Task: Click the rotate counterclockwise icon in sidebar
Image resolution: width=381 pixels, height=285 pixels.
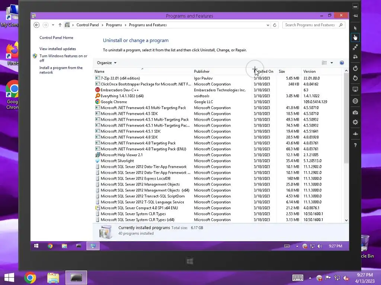Action: coord(355,78)
